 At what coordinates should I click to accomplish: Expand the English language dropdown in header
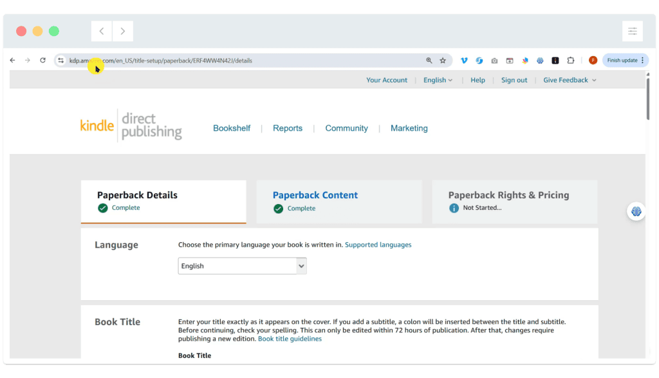(x=438, y=80)
